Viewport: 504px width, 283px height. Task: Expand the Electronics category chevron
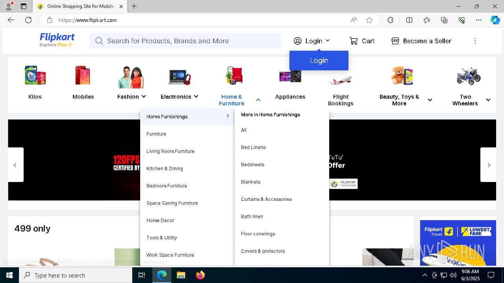coord(196,96)
